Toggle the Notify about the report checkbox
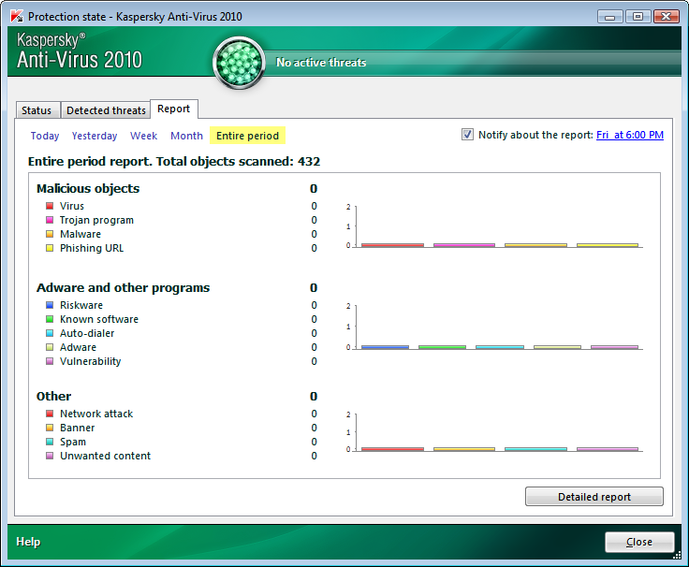This screenshot has height=567, width=689. 467,135
